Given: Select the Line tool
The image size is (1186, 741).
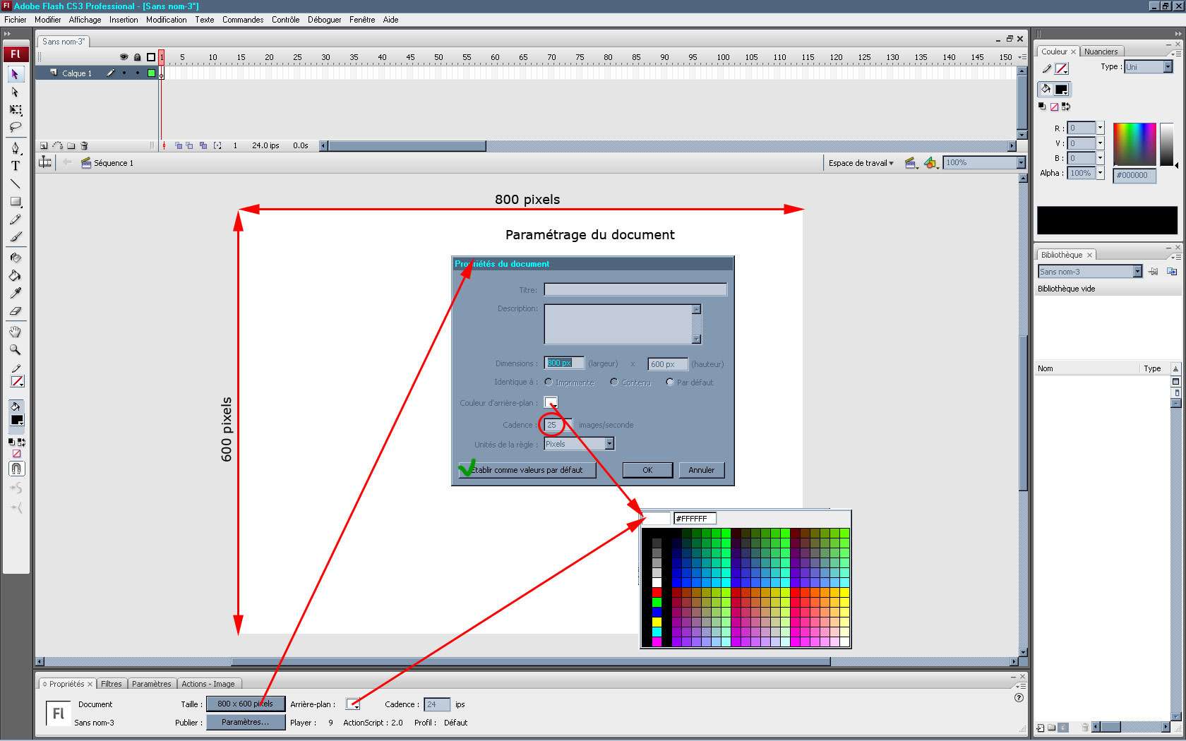Looking at the screenshot, I should pyautogui.click(x=16, y=183).
